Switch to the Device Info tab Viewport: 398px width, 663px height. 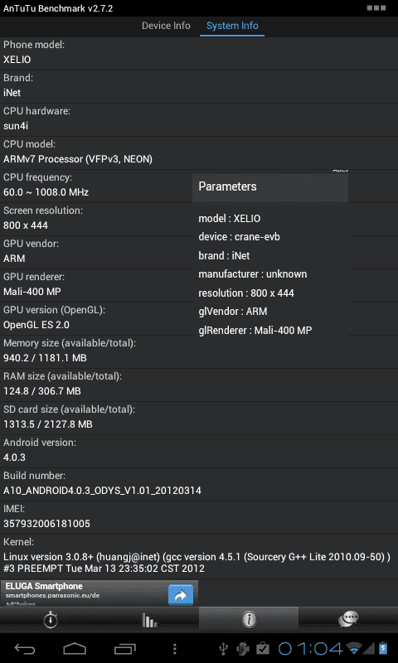166,26
